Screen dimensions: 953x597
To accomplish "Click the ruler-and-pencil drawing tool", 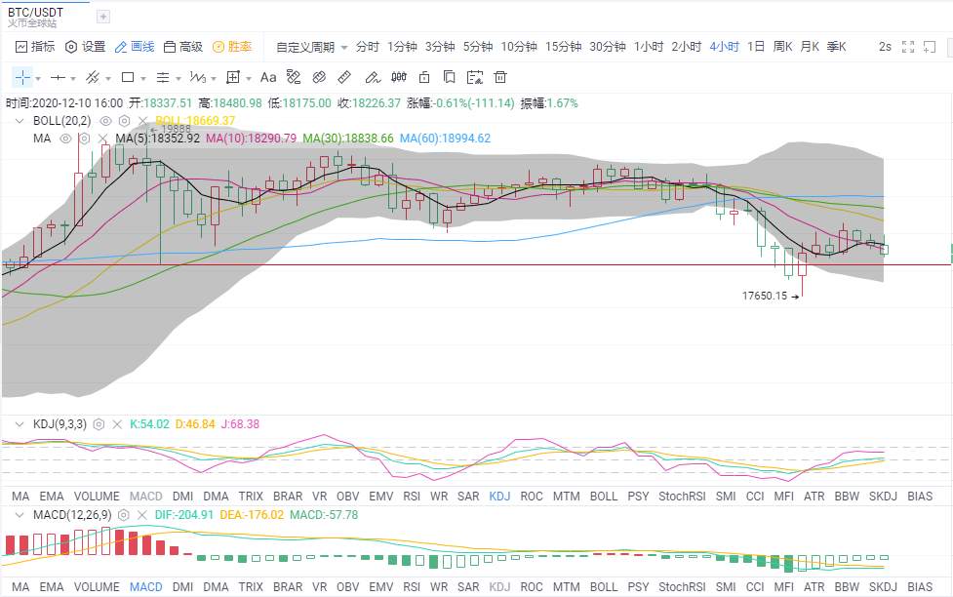I will (294, 77).
